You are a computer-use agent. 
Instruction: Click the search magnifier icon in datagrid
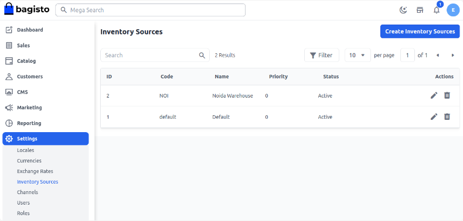[x=202, y=56]
